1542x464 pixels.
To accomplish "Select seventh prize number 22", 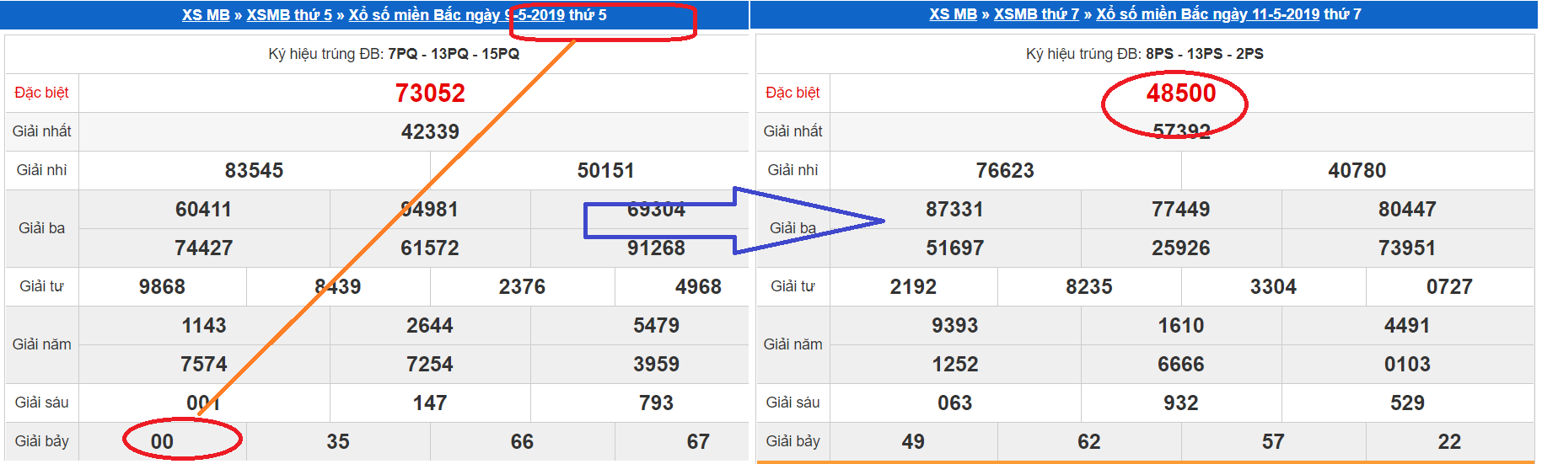I will [1448, 442].
